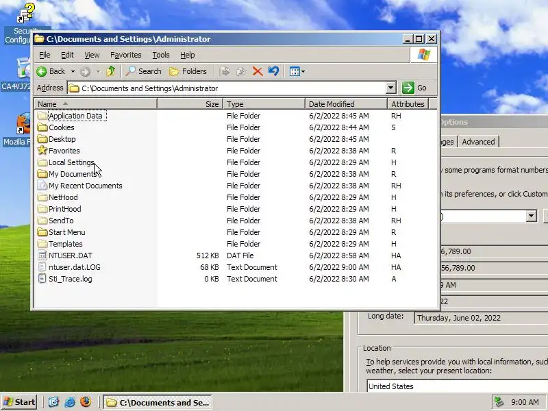Image resolution: width=548 pixels, height=411 pixels.
Task: Select the Templates folder icon
Action: pyautogui.click(x=42, y=244)
